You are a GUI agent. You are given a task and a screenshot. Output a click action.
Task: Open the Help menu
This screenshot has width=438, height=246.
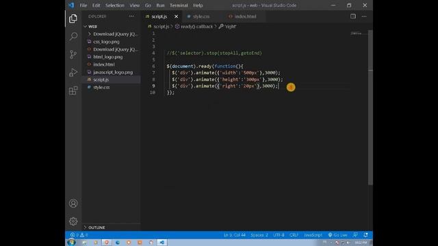click(198, 5)
